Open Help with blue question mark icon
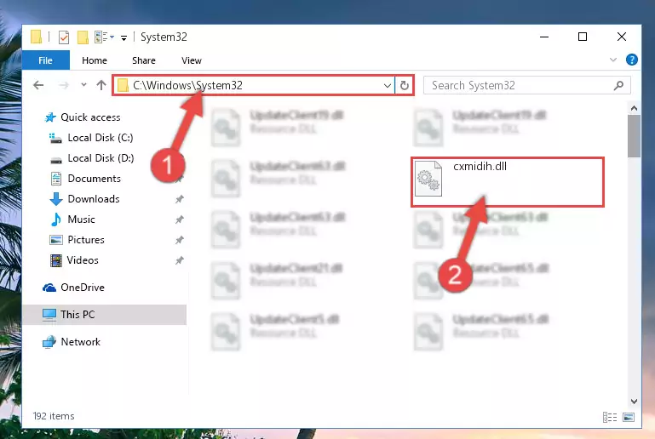This screenshot has width=655, height=439. (x=632, y=60)
